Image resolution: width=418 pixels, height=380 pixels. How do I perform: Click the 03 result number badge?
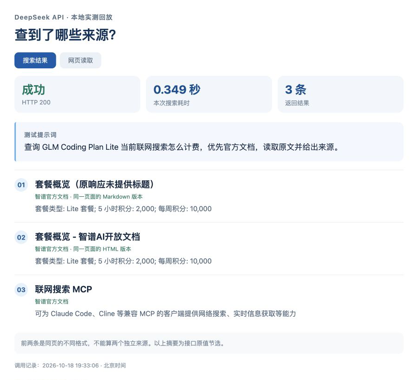tap(21, 290)
